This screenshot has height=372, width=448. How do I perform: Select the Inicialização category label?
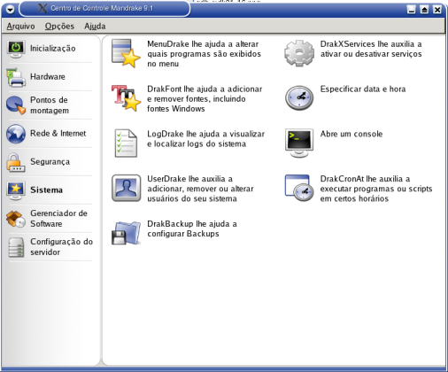(53, 49)
